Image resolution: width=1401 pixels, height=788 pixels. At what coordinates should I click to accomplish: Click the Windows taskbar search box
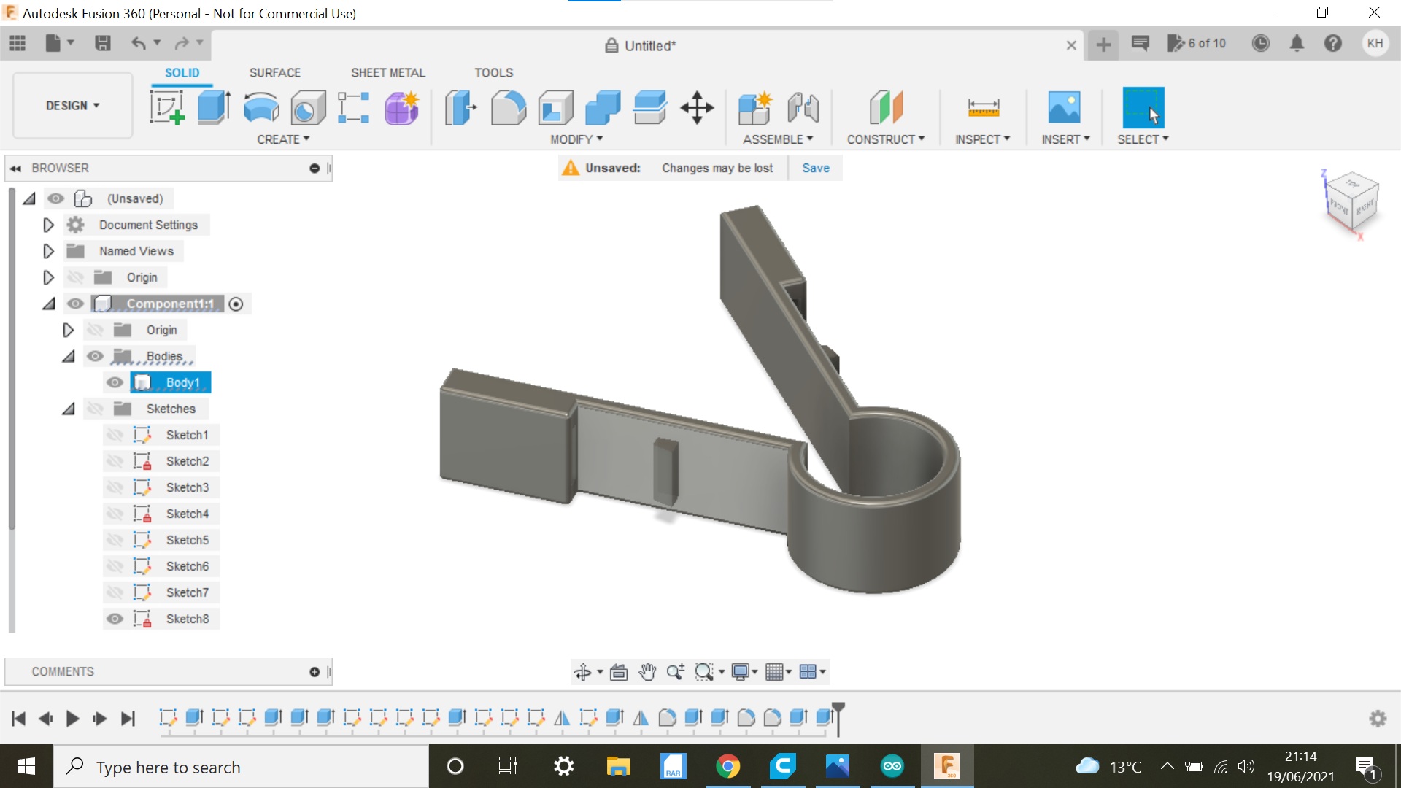241,767
